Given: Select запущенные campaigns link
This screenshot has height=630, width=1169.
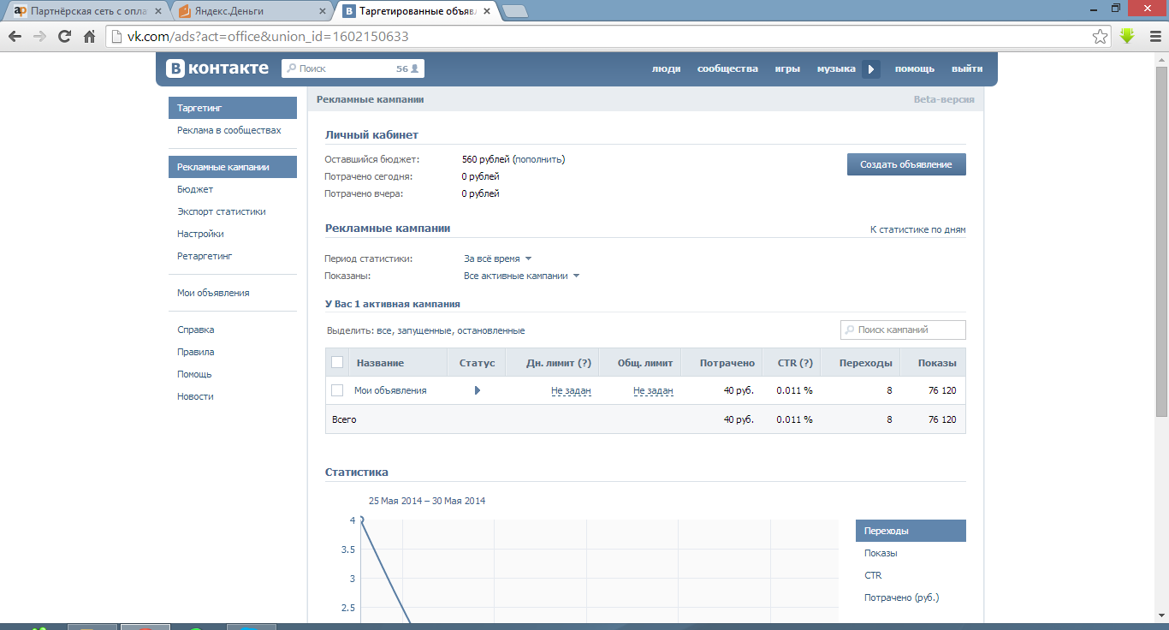Looking at the screenshot, I should point(424,330).
